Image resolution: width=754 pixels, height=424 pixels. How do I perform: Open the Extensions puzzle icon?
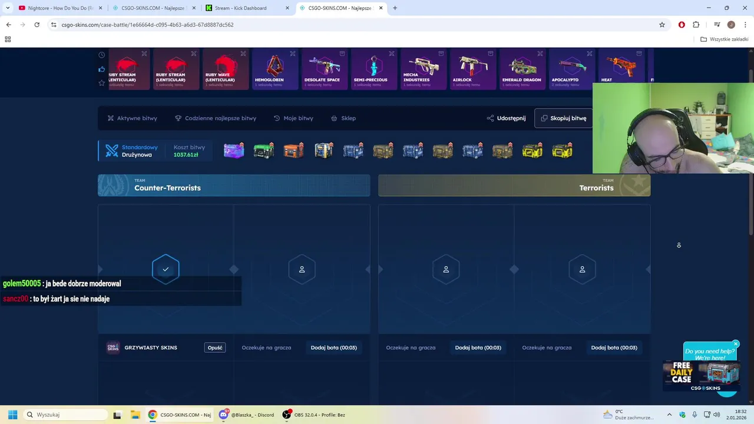coord(696,25)
